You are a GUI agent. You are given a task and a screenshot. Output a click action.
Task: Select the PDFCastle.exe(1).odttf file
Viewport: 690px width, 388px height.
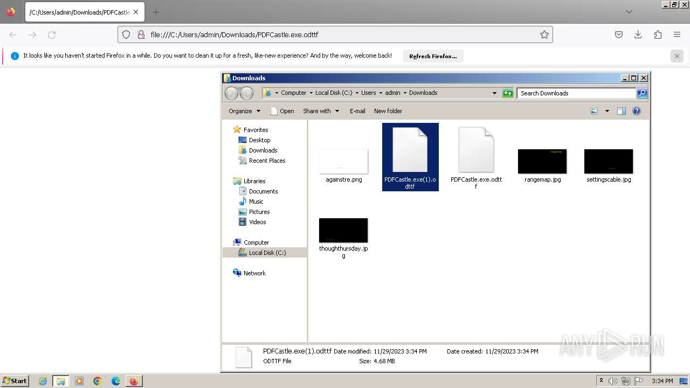410,157
